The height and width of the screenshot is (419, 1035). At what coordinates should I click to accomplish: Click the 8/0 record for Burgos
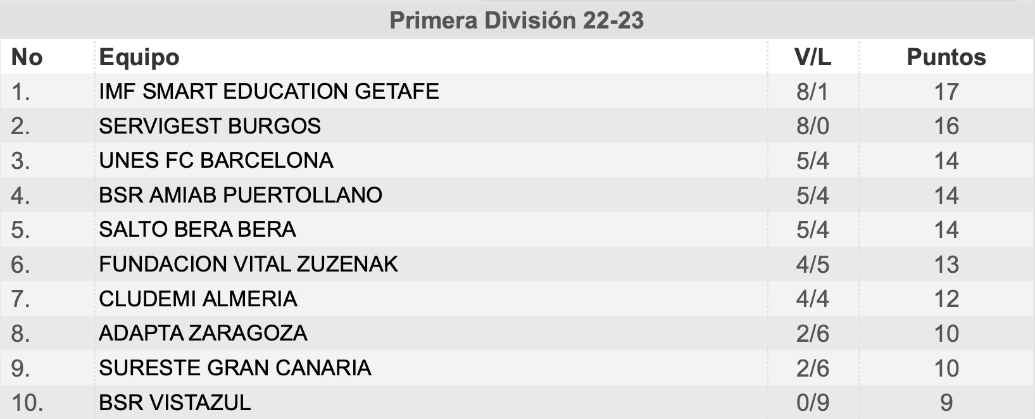(x=813, y=126)
